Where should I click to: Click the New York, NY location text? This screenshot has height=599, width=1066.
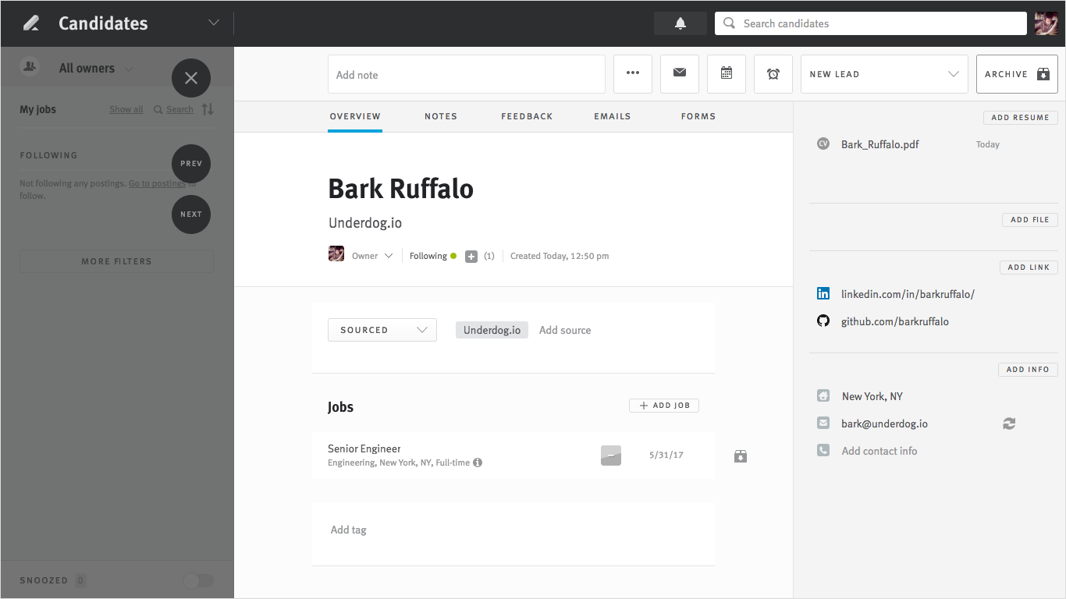(872, 396)
